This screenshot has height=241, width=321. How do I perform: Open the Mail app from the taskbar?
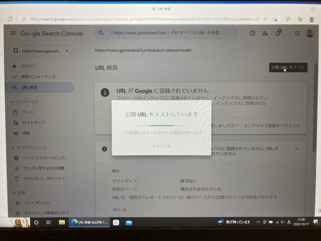point(129,223)
